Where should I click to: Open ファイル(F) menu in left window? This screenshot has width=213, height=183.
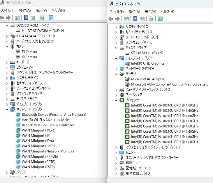click(x=8, y=10)
